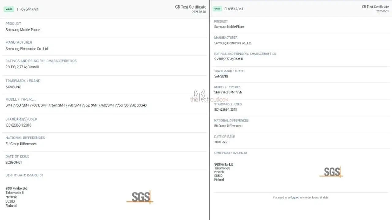Click 'Helsinki' in the FI-69540/M1 certificate
The width and height of the screenshot is (392, 220).
coord(219,172)
